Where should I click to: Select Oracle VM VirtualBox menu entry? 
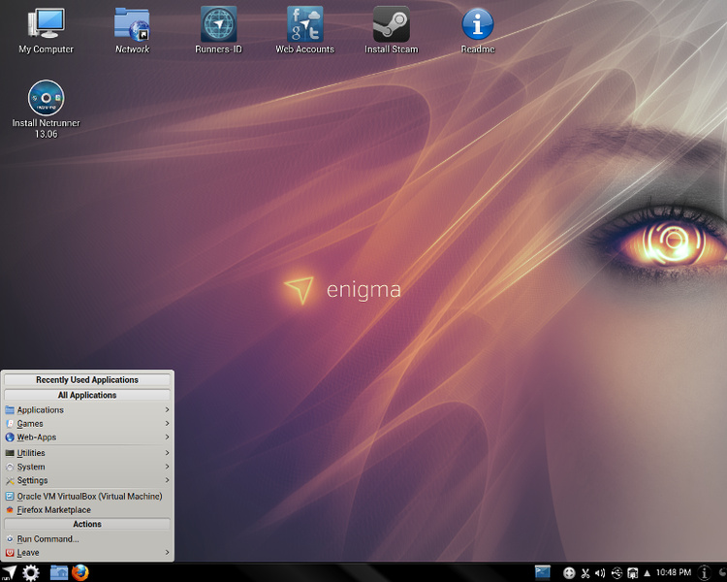87,496
